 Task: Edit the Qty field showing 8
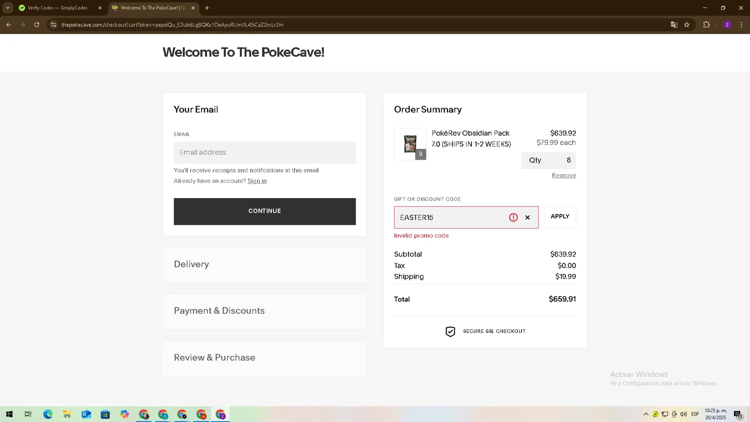[548, 160]
